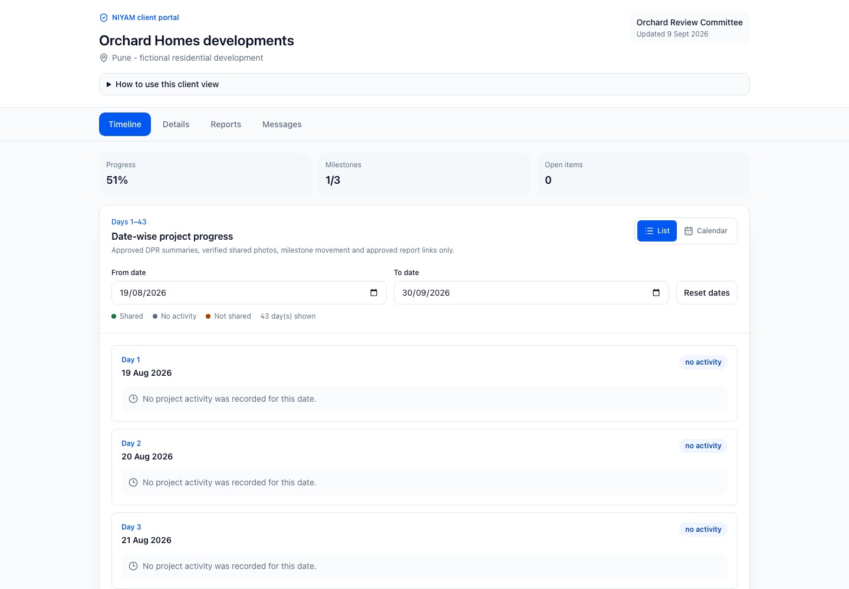Screen dimensions: 849x589
Task: Click the clock icon in Day 2 card
Action: coord(133,482)
